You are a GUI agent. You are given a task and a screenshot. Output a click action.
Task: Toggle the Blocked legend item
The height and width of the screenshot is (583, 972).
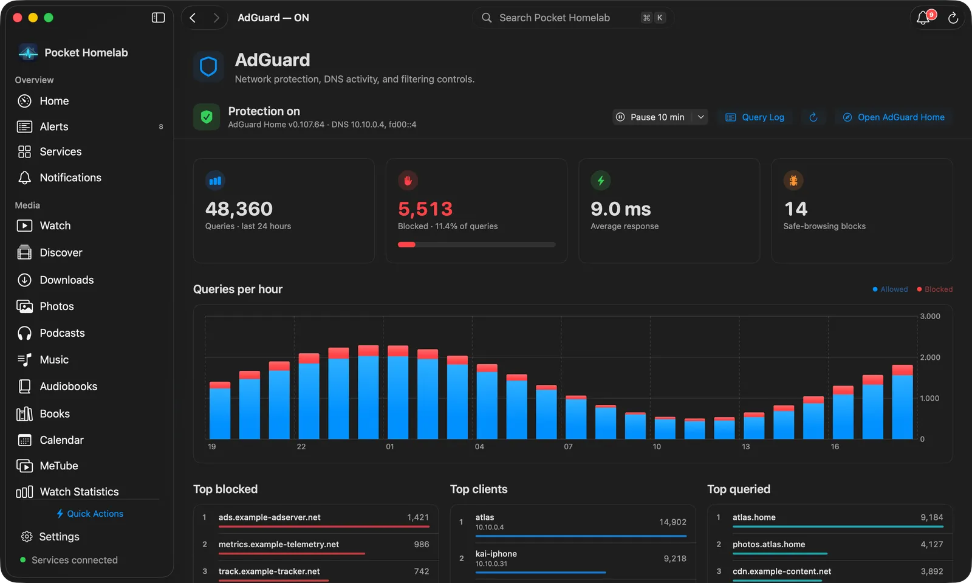[934, 289]
